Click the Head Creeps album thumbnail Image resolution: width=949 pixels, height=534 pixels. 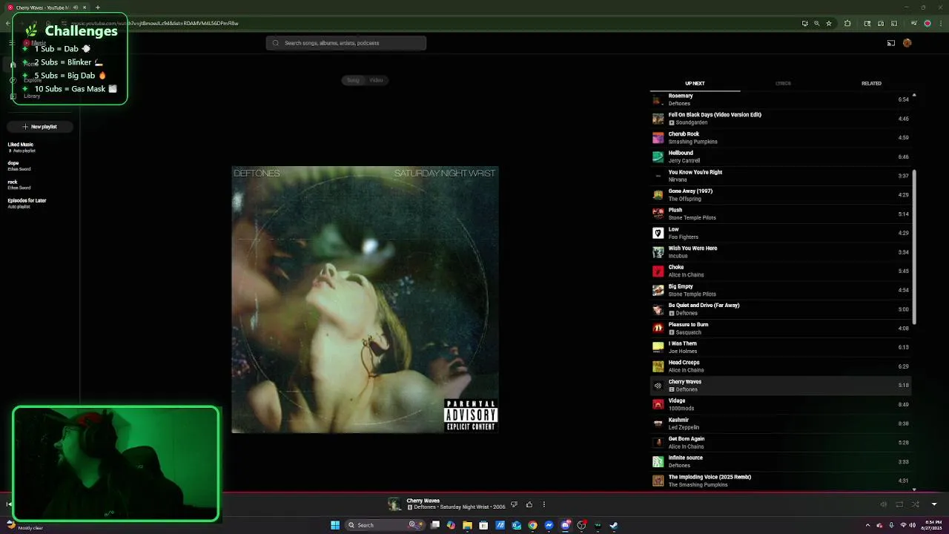pyautogui.click(x=658, y=366)
